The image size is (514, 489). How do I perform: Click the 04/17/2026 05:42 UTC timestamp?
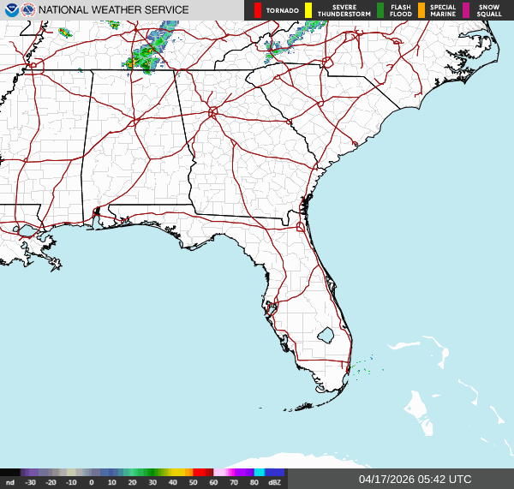(415, 479)
